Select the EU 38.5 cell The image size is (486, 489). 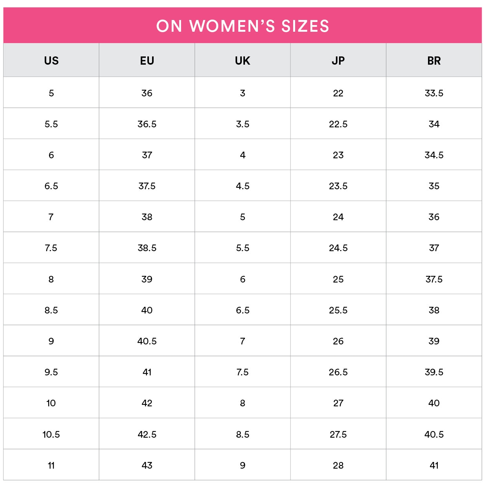click(147, 248)
